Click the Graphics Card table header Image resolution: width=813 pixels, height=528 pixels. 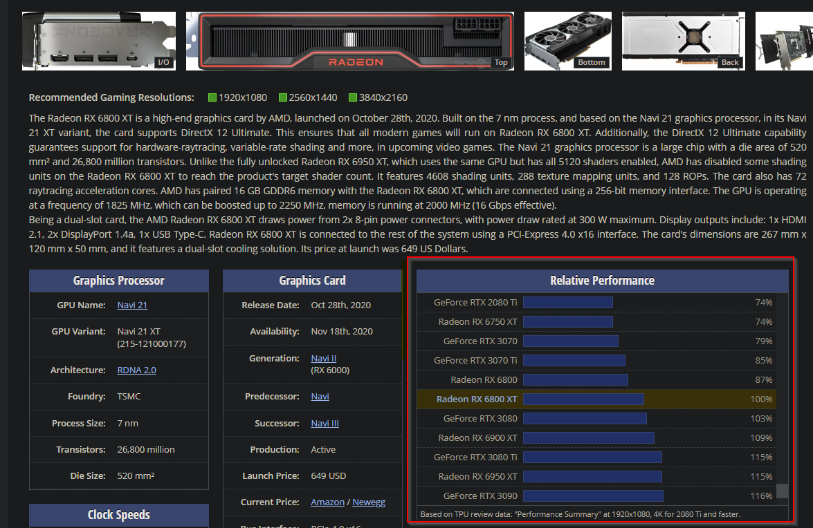click(312, 281)
